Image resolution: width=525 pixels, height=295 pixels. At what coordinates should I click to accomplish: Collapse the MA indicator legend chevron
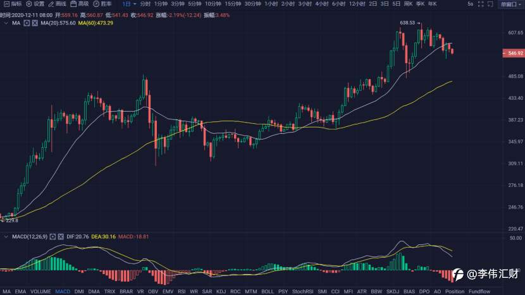6,23
